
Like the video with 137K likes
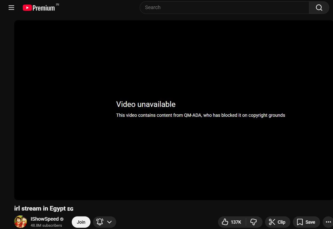(x=232, y=222)
